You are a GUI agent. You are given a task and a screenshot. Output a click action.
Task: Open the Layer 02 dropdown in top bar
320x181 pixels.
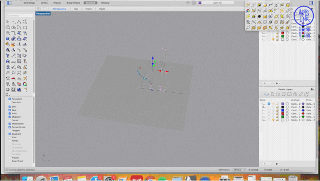[x=216, y=3]
